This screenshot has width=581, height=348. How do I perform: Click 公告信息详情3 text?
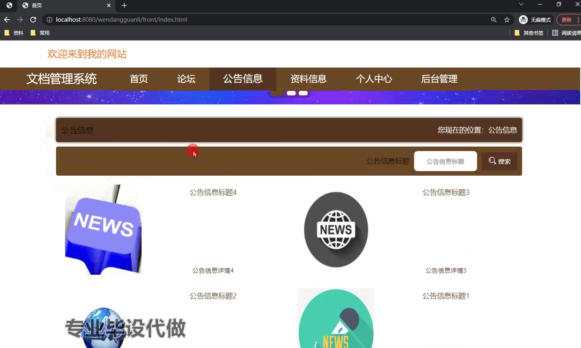click(x=446, y=271)
